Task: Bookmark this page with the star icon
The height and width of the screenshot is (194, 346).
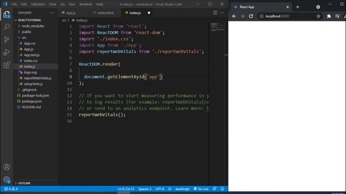Action: pyautogui.click(x=318, y=16)
